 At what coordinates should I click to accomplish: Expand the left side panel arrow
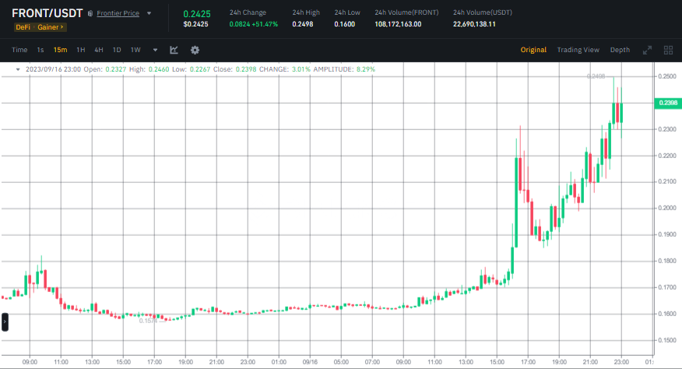pos(5,322)
